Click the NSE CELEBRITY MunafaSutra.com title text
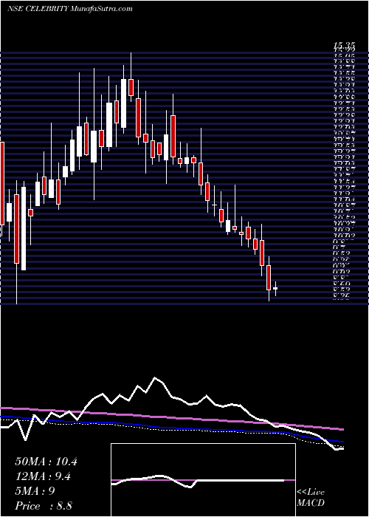 69,9
